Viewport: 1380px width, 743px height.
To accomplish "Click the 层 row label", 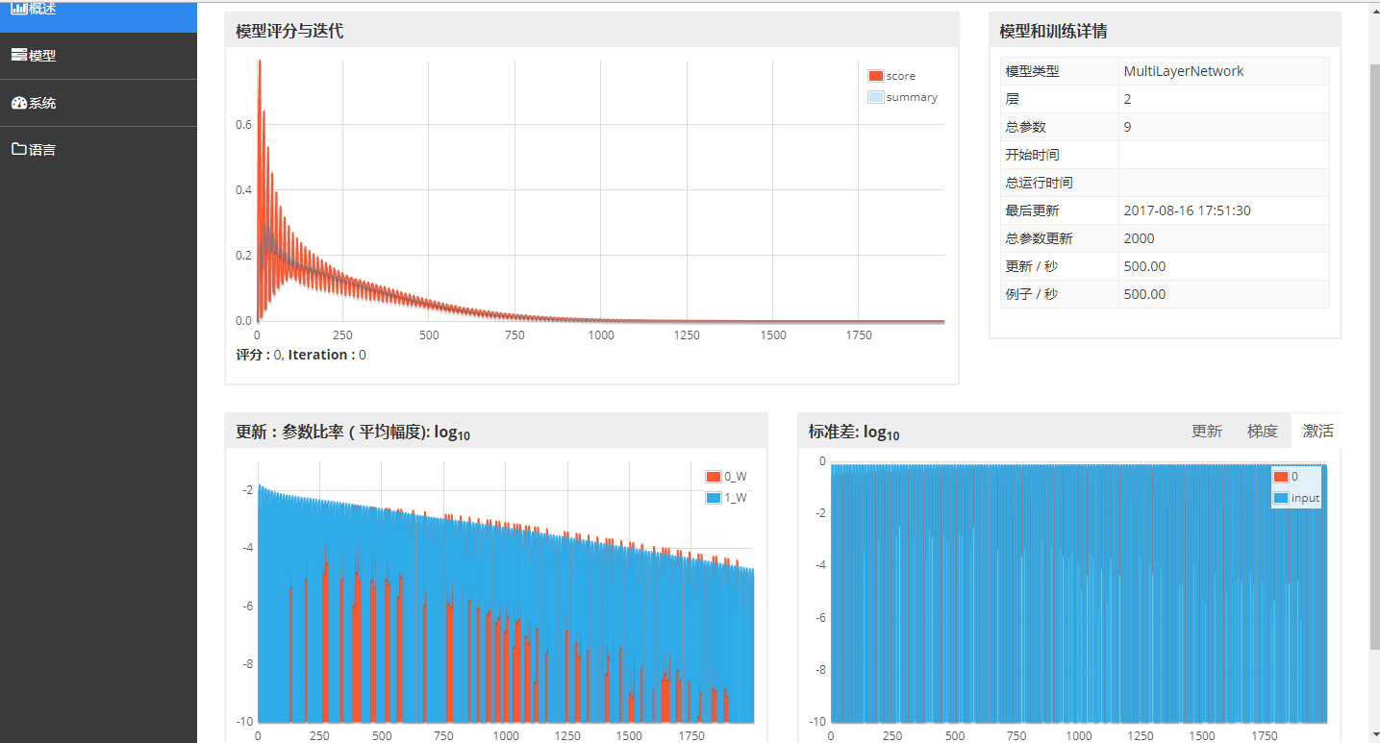I will point(1012,99).
